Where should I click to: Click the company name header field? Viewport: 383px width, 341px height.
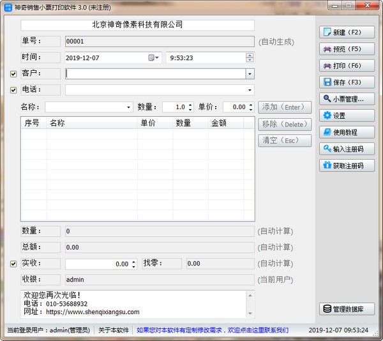tap(137, 25)
